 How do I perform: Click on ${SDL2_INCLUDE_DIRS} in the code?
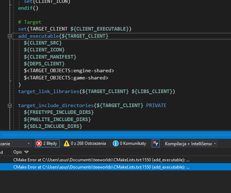[x=53, y=126]
